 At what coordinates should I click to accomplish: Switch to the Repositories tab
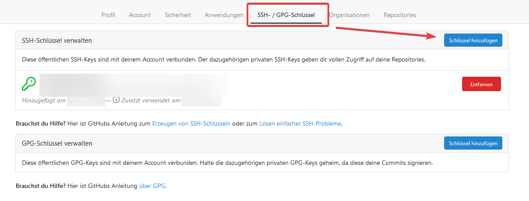[x=400, y=15]
